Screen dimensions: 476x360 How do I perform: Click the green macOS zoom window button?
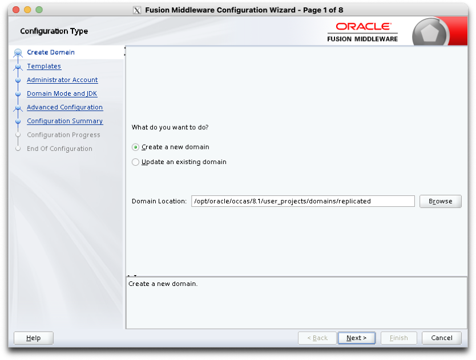click(39, 10)
